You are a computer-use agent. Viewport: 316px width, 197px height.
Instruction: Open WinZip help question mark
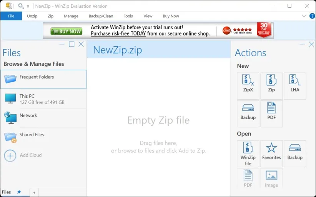tap(312, 16)
